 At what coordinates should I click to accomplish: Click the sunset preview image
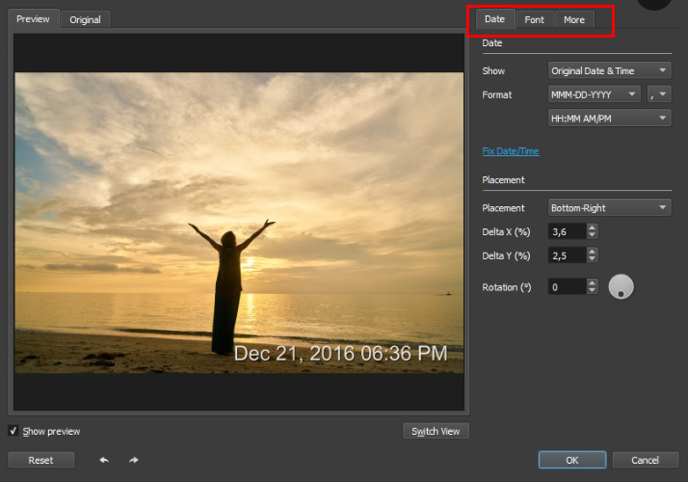point(239,223)
